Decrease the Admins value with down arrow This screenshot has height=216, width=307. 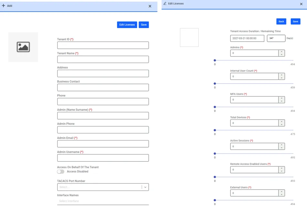point(281,55)
